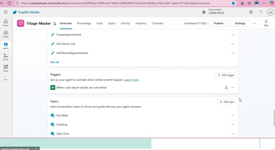
Task: Open options menu for GetFilteredAppointments
Action: coord(233,53)
